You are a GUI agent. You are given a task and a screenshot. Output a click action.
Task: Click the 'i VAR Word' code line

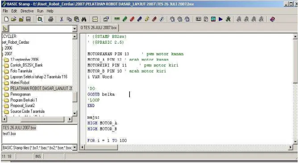pyautogui.click(x=100, y=77)
